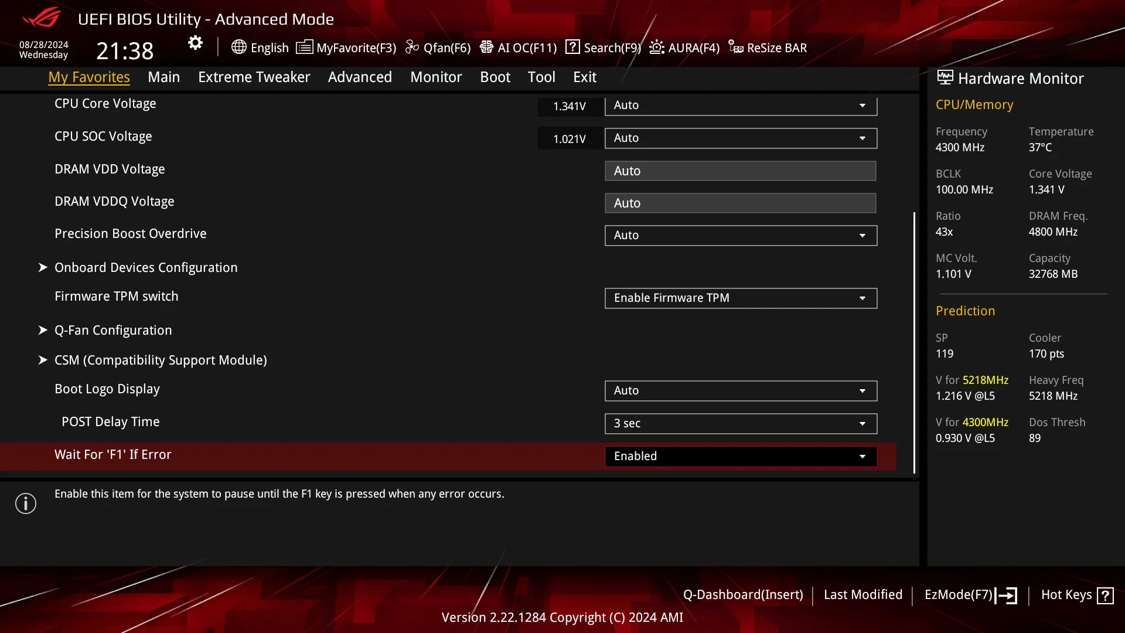The width and height of the screenshot is (1125, 633).
Task: Click the globe language icon
Action: [238, 47]
